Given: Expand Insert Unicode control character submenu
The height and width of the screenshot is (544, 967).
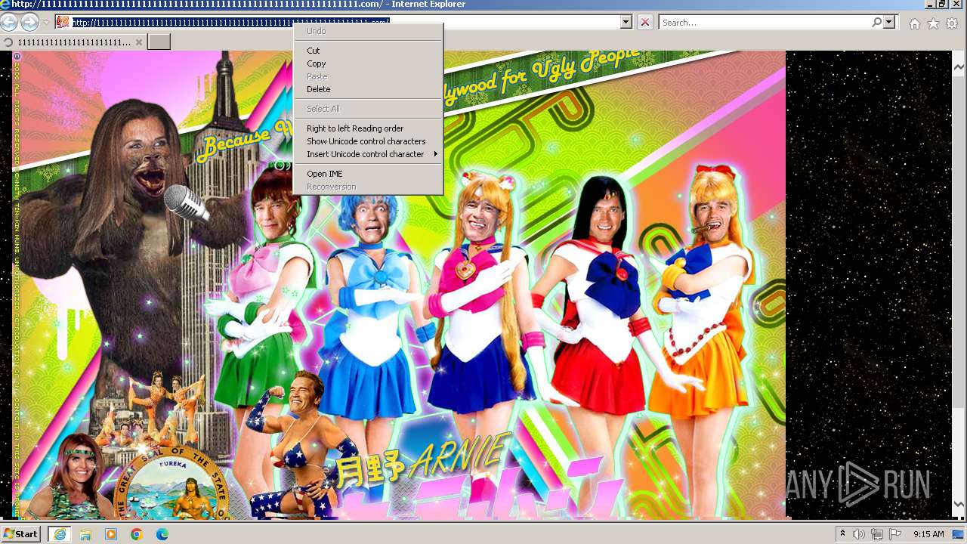Looking at the screenshot, I should (x=368, y=154).
